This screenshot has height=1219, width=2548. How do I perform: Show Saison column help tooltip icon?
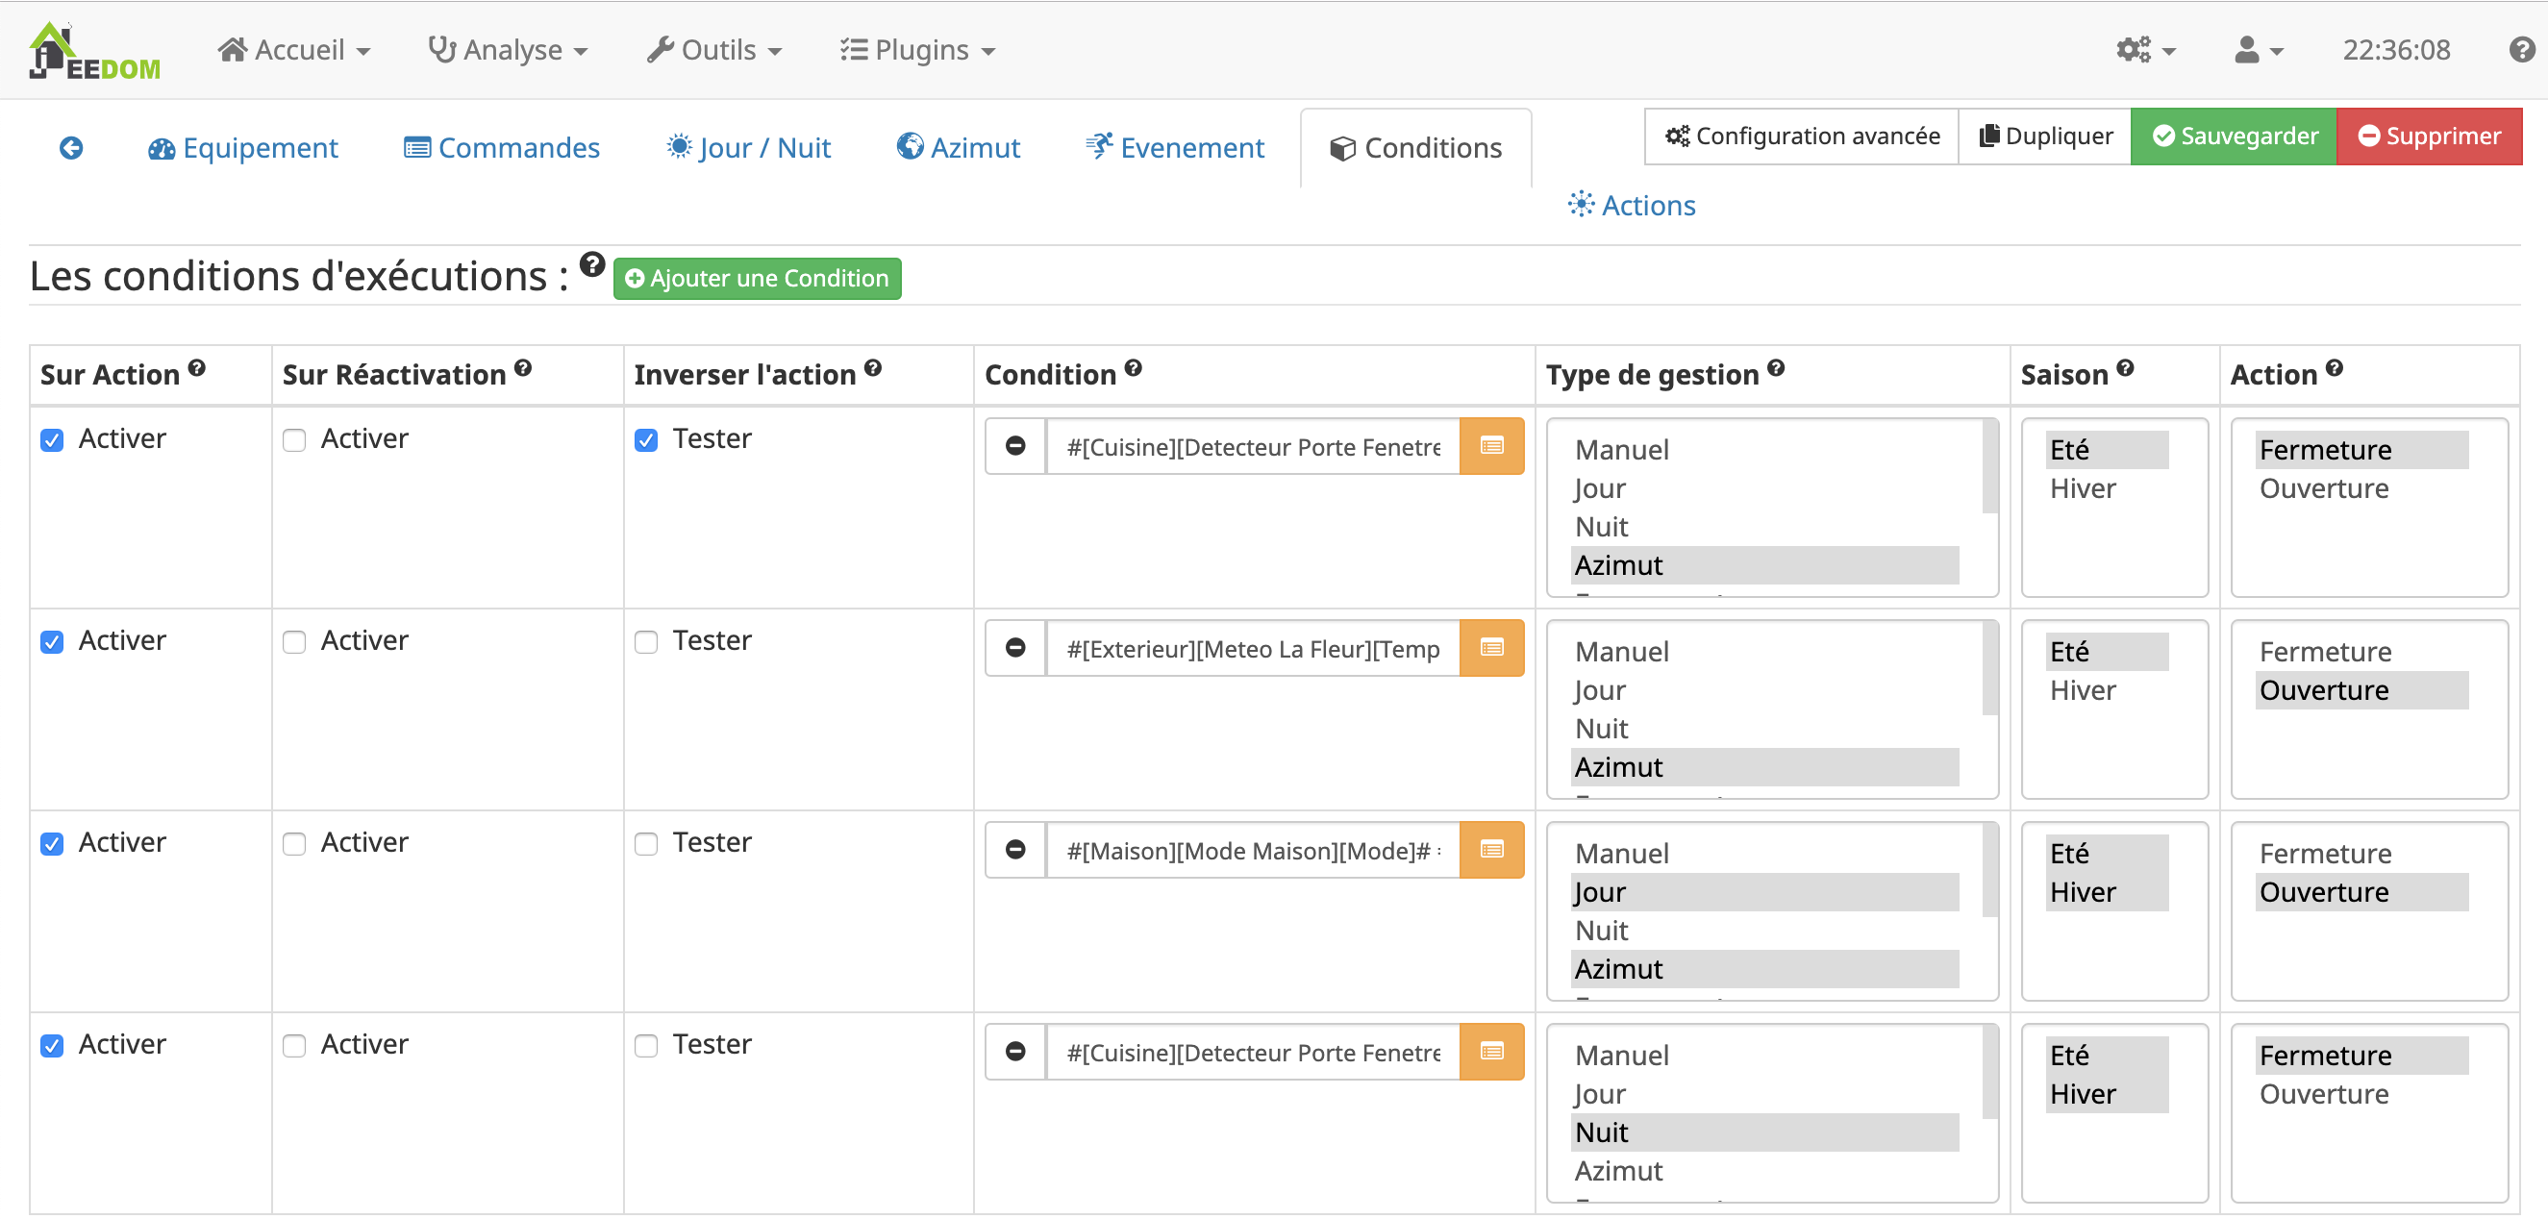[x=2125, y=368]
